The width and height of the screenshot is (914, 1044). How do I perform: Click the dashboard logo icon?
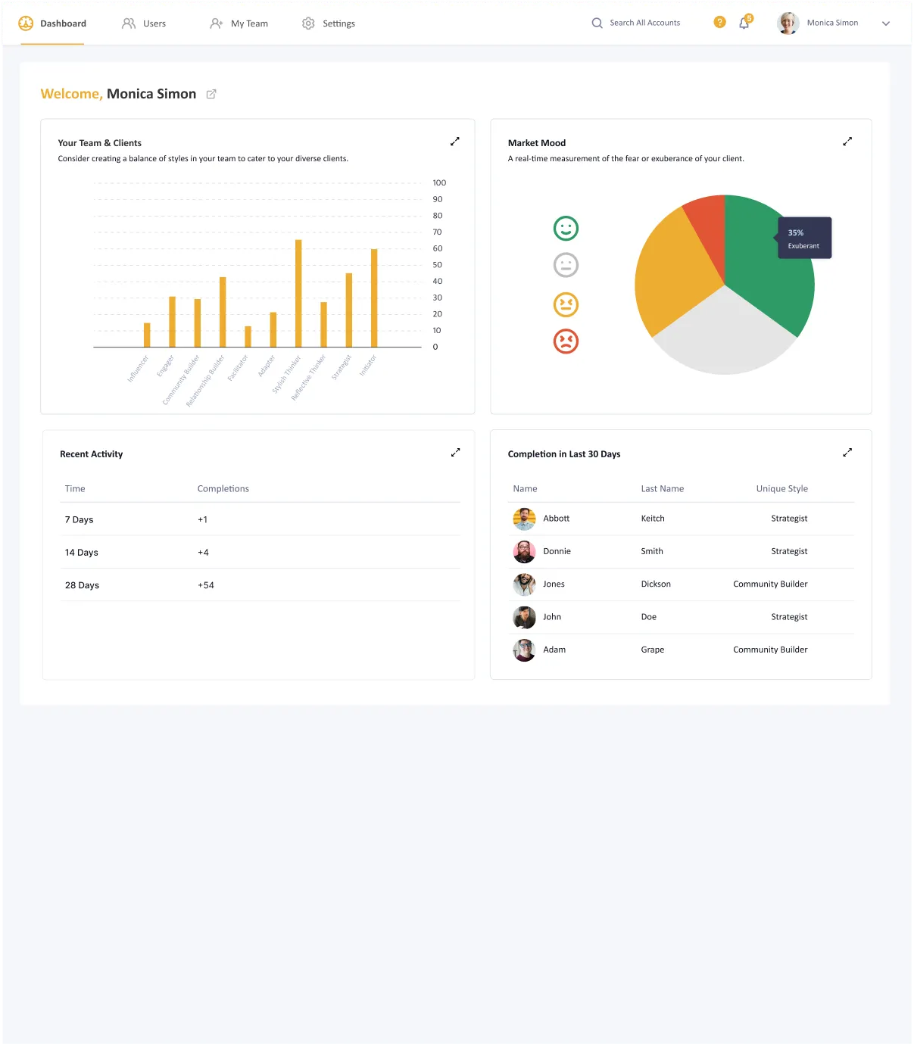tap(26, 23)
